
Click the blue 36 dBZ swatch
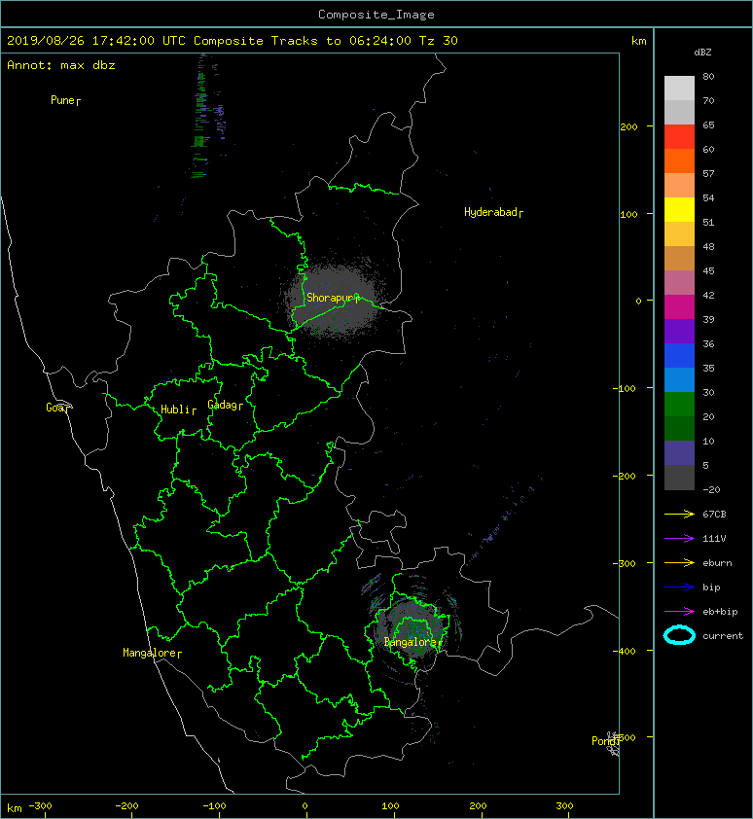coord(679,355)
